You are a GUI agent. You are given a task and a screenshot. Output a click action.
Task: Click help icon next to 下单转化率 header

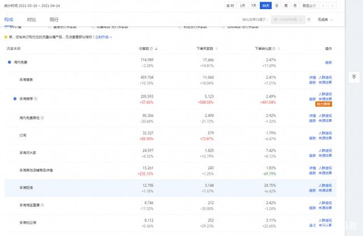pyautogui.click(x=274, y=49)
